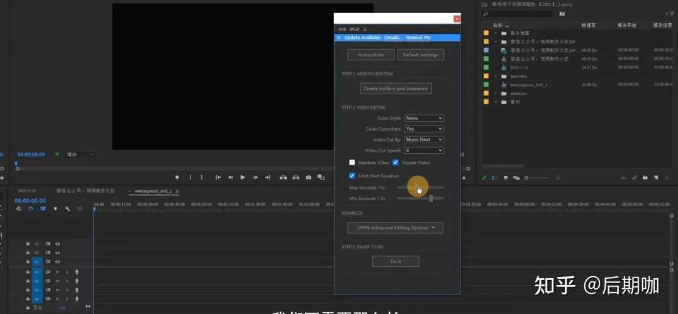Viewport: 678px width, 314px height.
Task: Switch to the ###Sequence_AVE_1 timeline tab
Action: [x=153, y=191]
